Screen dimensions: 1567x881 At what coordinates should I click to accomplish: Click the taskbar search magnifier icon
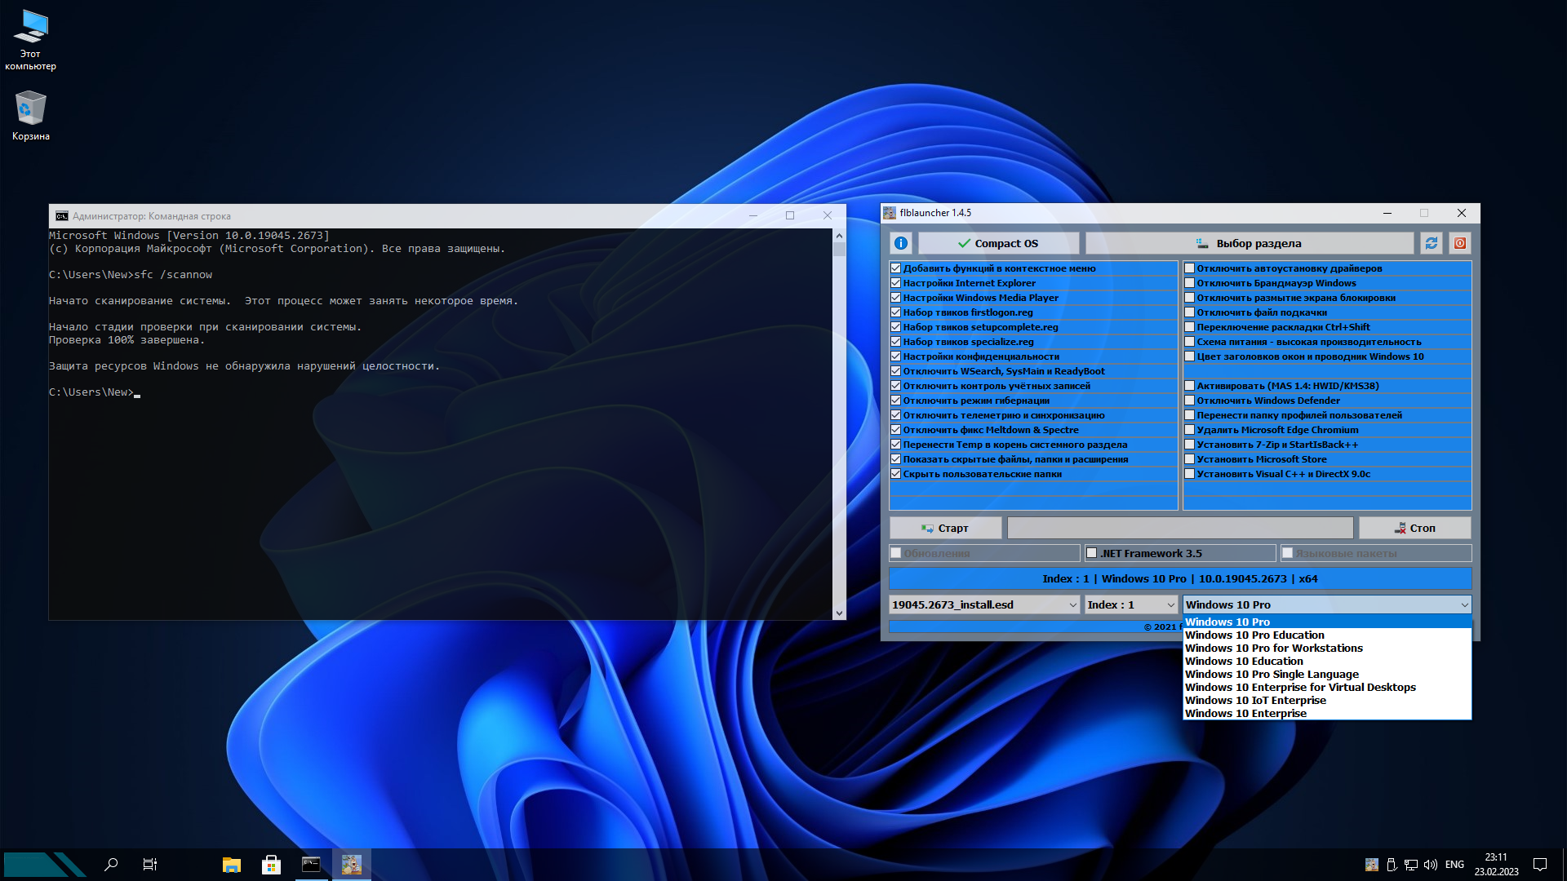[111, 865]
